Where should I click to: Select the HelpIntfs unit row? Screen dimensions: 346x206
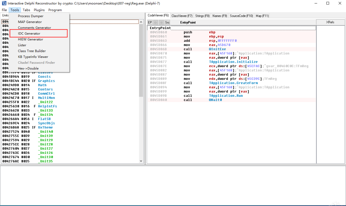[70, 106]
